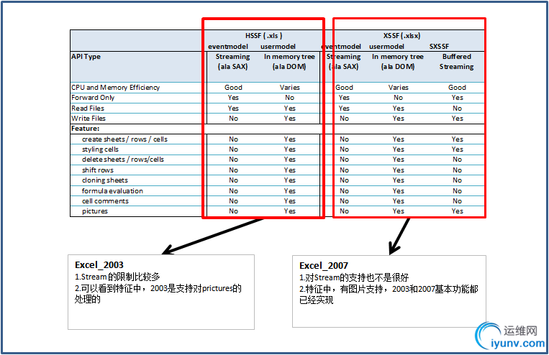Select the CPU and Memory Efficiency row label
Viewport: 549px width, 355px height.
(116, 88)
